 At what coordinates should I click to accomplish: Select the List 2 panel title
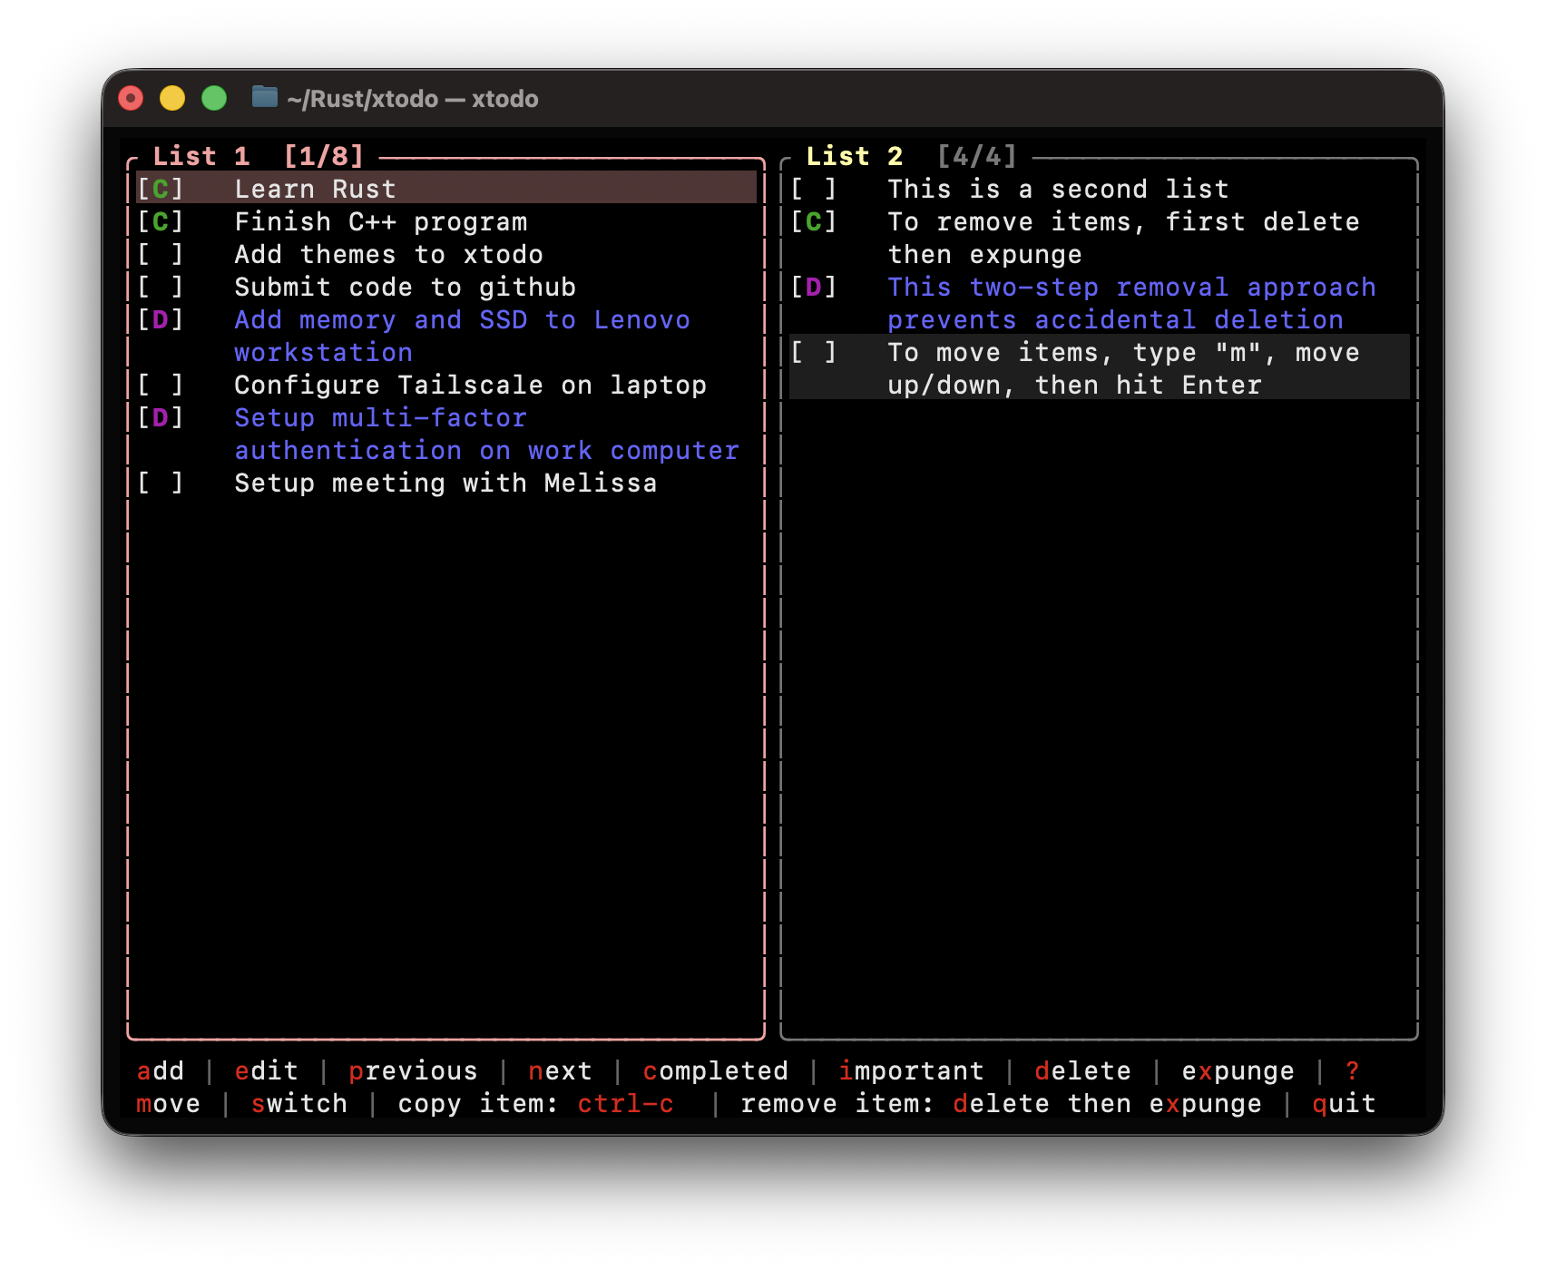click(x=855, y=156)
